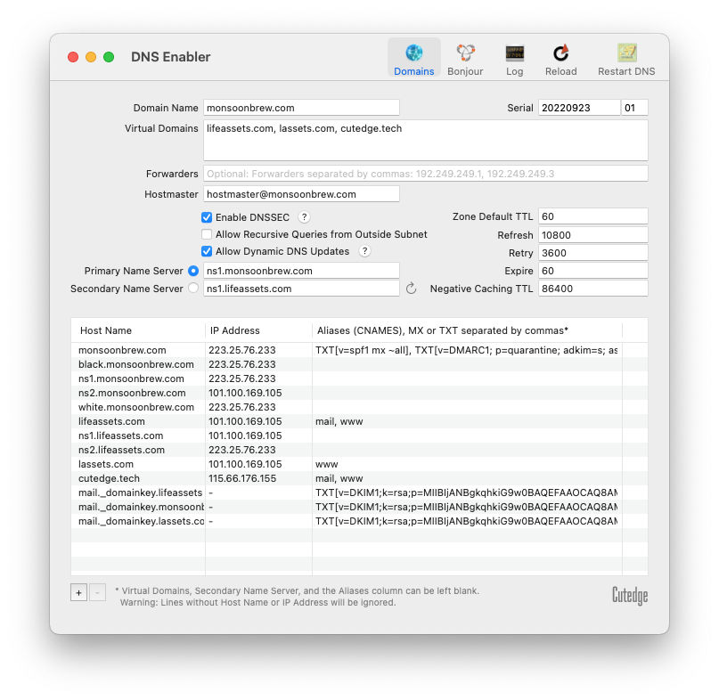Click the minus button to remove host

[97, 592]
